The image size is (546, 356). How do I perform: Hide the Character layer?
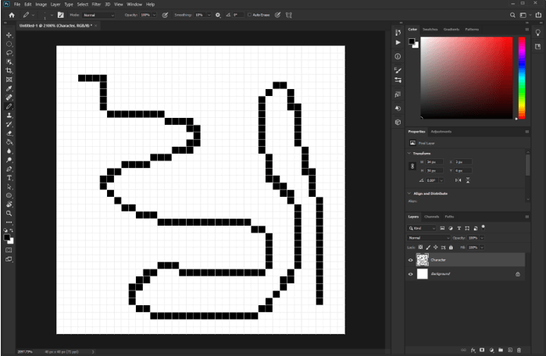(411, 260)
